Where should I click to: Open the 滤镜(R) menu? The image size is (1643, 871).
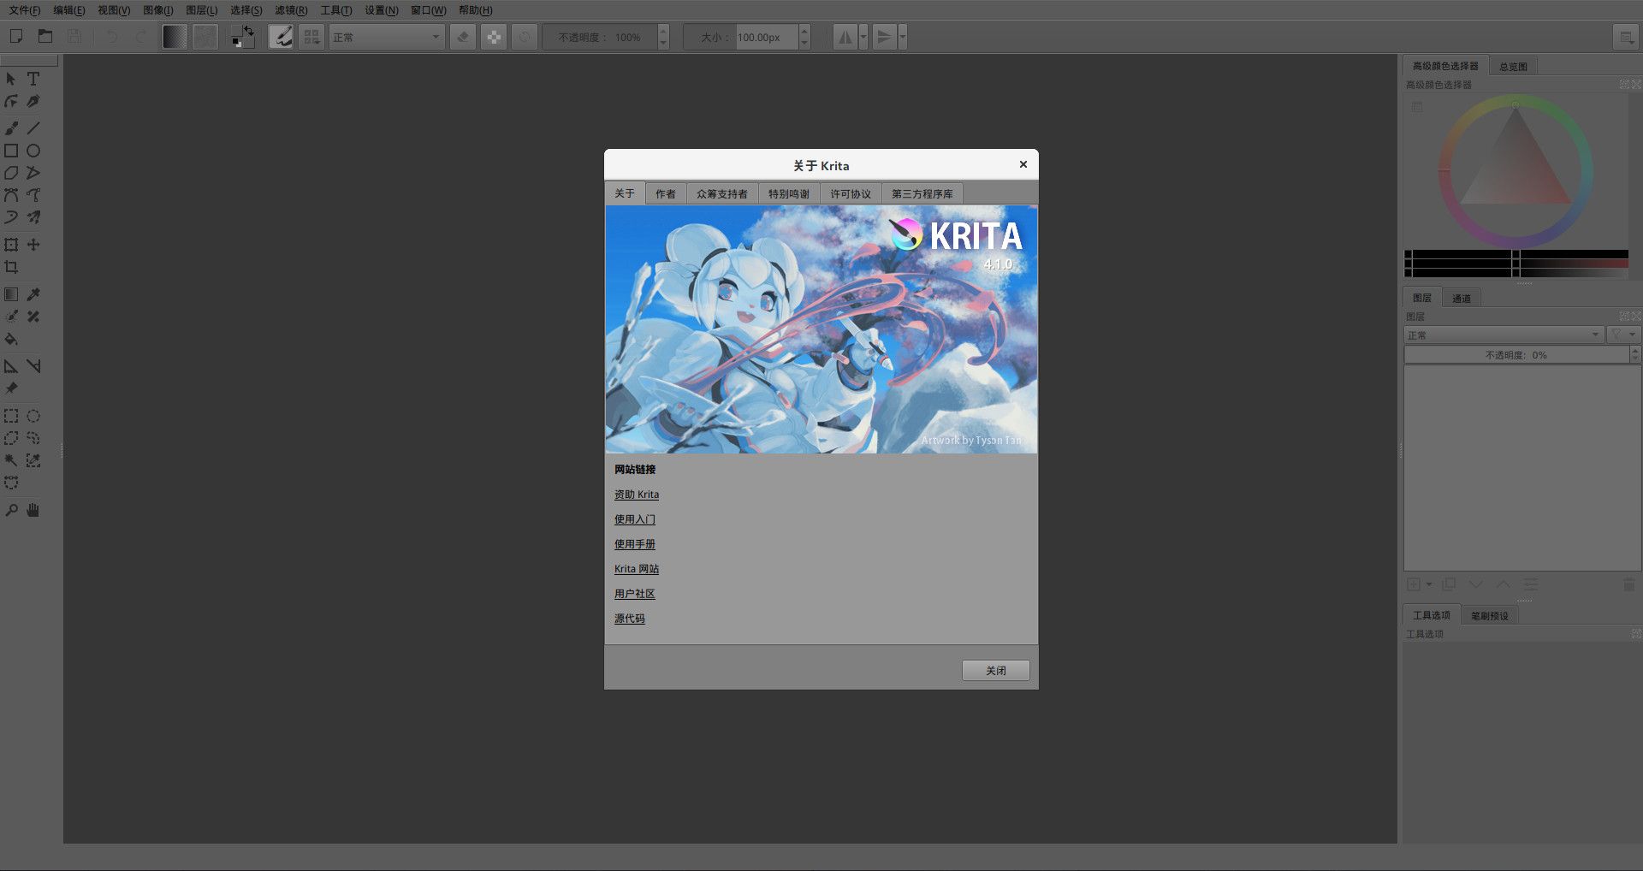pos(291,10)
